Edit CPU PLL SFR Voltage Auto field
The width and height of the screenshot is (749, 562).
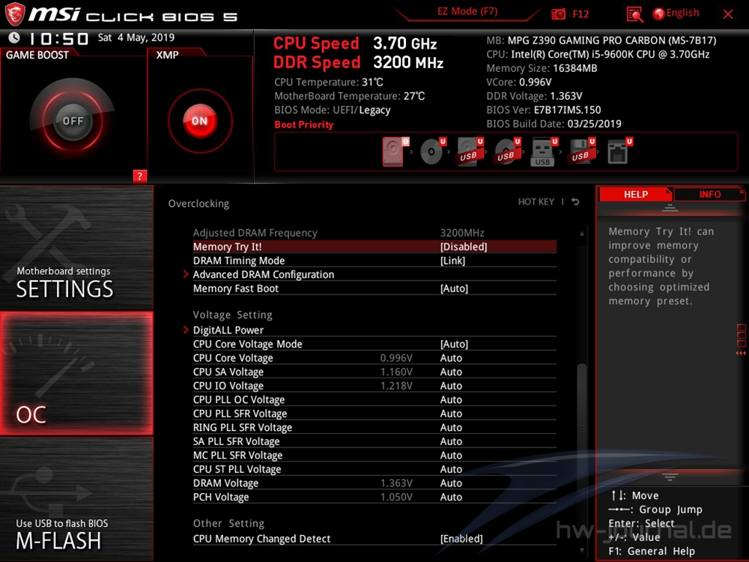coord(451,414)
